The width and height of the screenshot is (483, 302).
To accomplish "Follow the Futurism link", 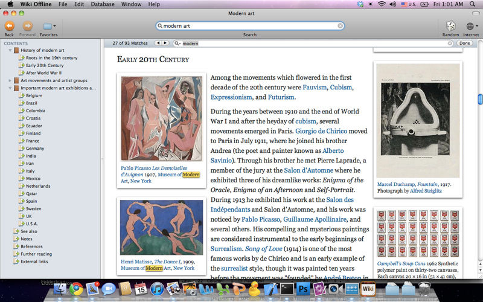I will 281,97.
